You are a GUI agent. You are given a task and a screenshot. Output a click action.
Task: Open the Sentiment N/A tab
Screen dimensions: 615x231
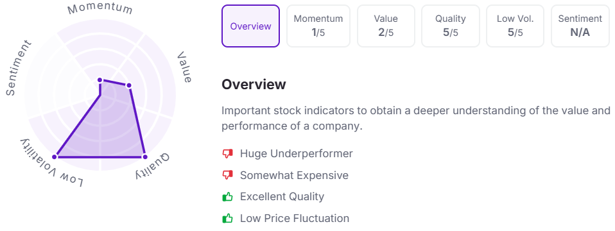point(580,26)
